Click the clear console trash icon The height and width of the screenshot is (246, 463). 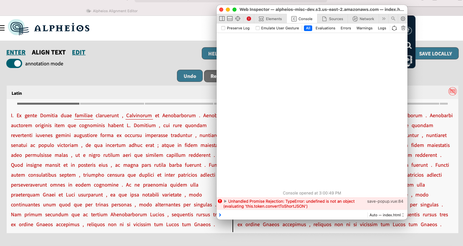403,28
